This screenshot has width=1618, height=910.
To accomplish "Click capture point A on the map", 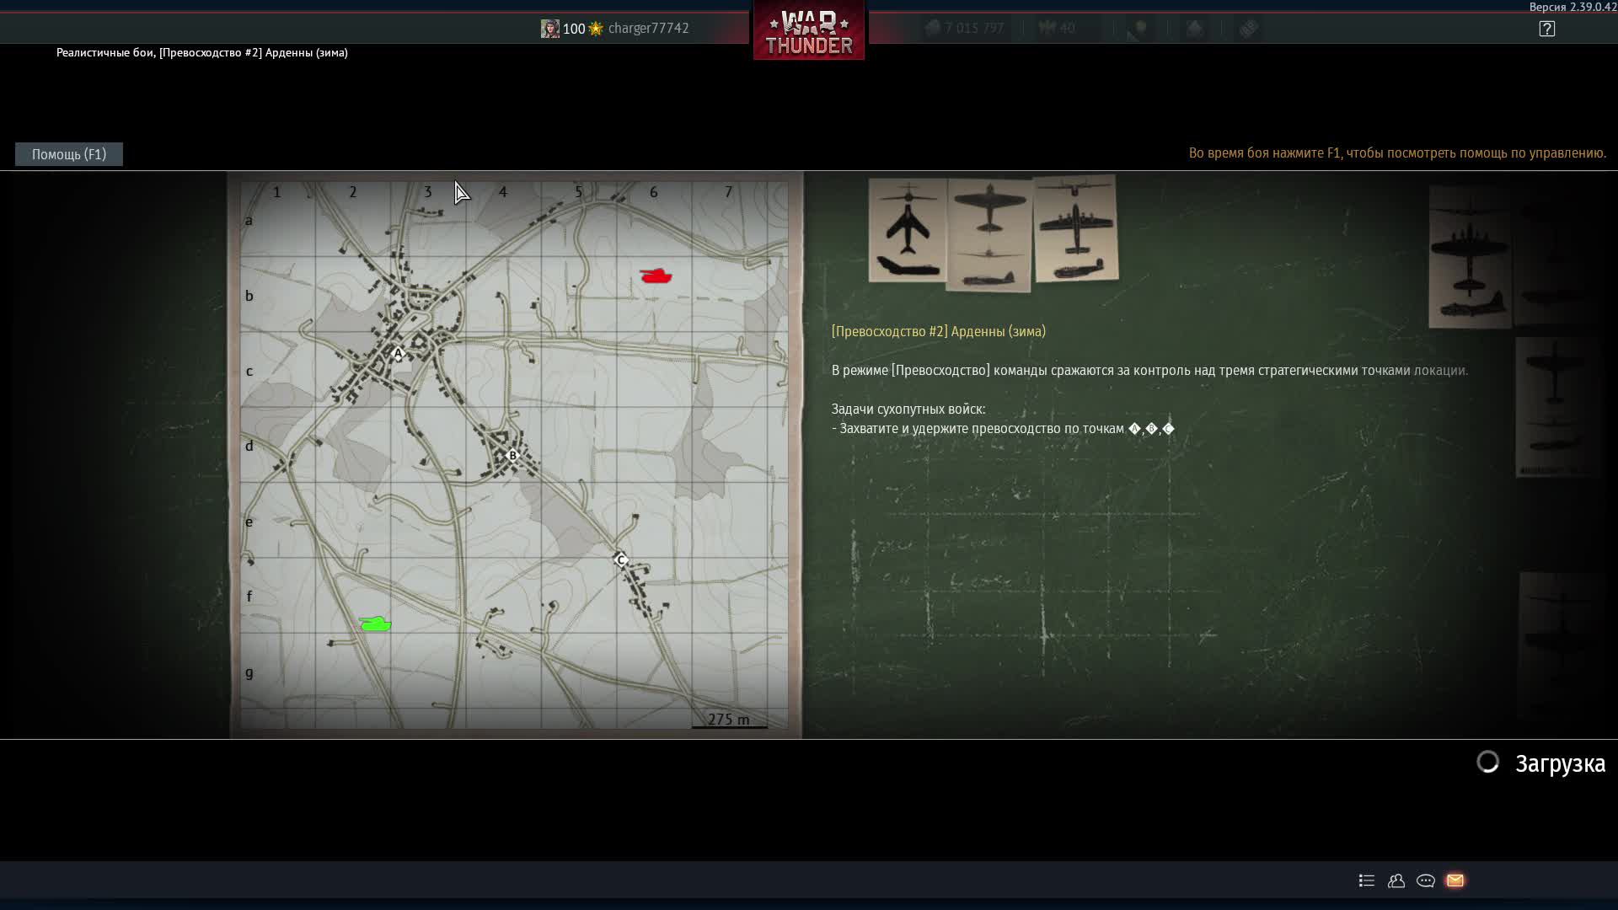I will coord(398,353).
